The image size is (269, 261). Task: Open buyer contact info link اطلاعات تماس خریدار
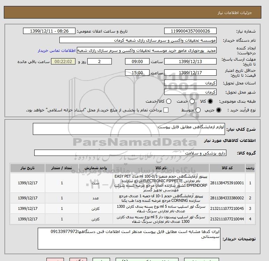(57, 50)
